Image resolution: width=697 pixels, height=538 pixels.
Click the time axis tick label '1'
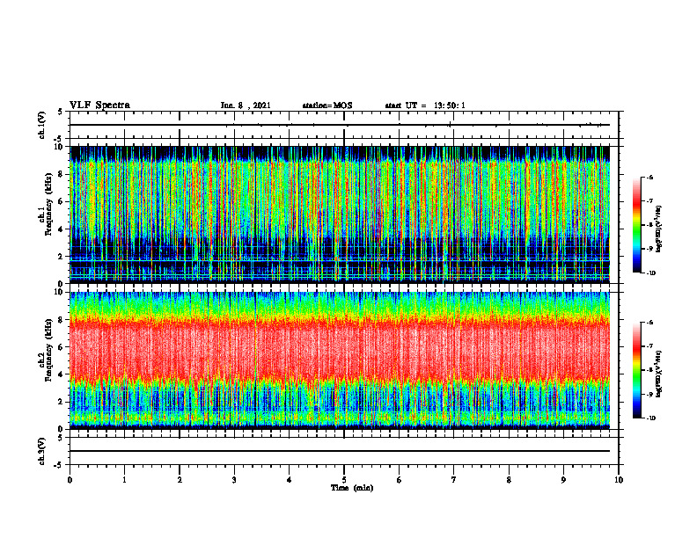(124, 480)
